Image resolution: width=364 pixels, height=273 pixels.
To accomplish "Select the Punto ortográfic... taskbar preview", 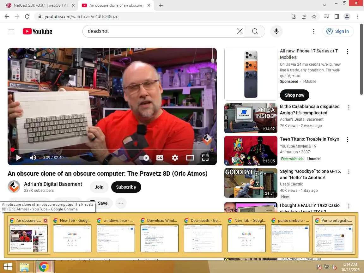I will [x=334, y=235].
